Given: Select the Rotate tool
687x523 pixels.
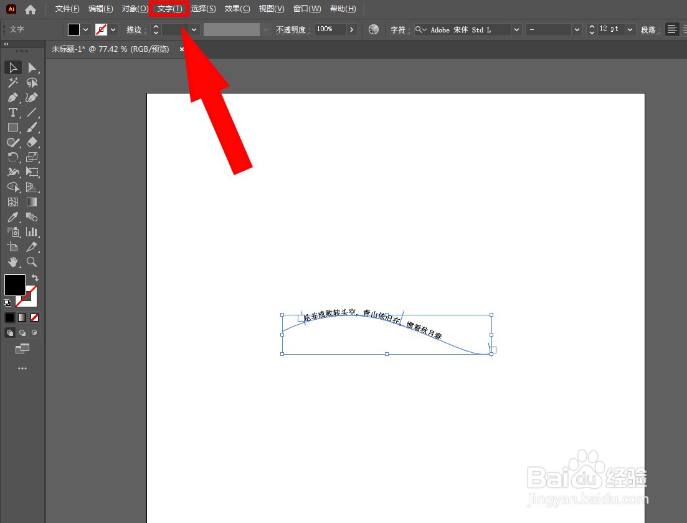Looking at the screenshot, I should [12, 157].
